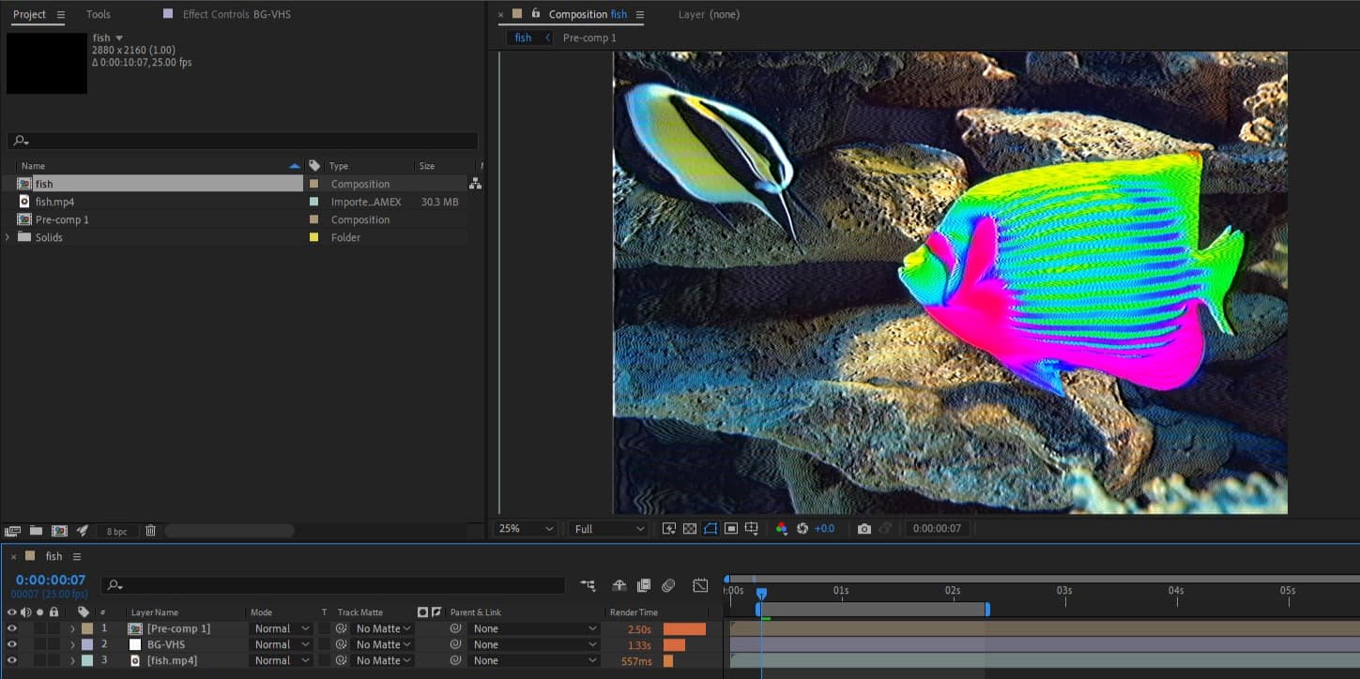Click the +0.0 exposure value
The height and width of the screenshot is (679, 1360).
824,529
